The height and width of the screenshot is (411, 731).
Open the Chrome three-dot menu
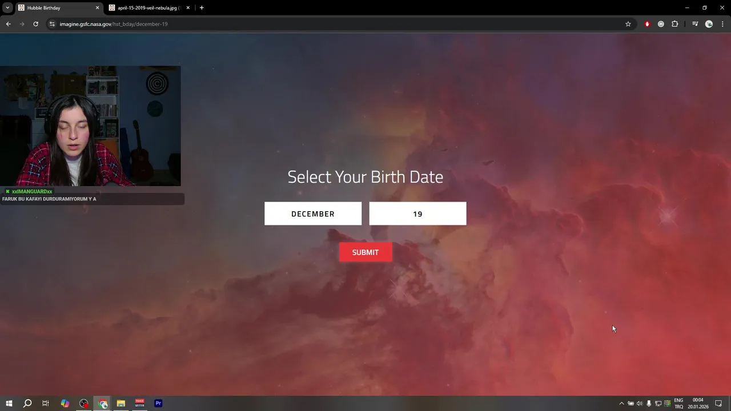coord(722,24)
